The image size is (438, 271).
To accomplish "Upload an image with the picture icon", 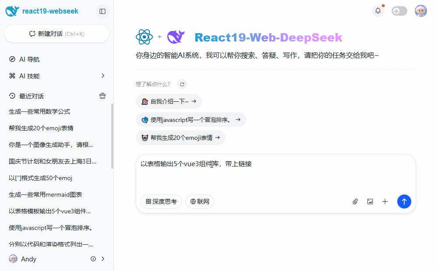I will (x=370, y=202).
